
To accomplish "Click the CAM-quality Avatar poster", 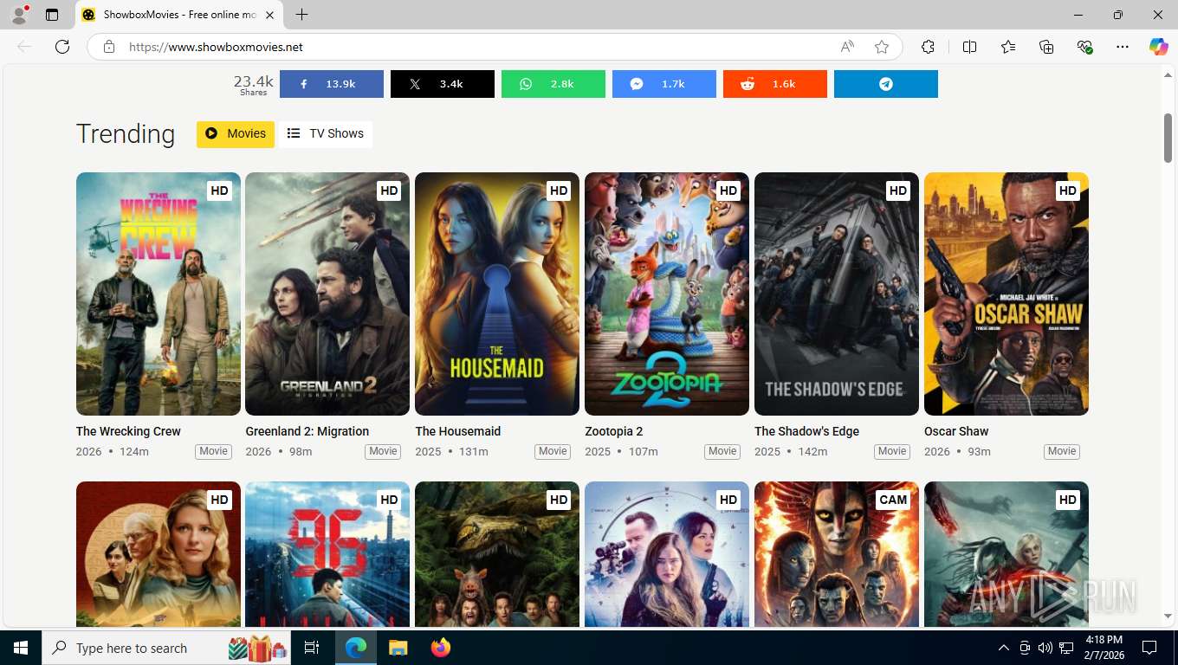I will point(837,554).
